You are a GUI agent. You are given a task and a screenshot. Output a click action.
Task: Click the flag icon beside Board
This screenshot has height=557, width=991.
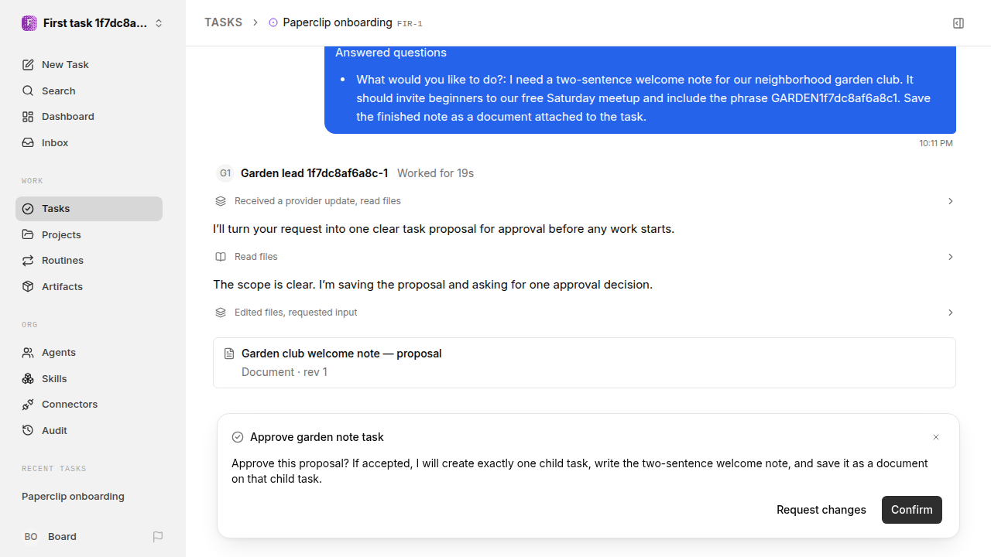coord(158,537)
